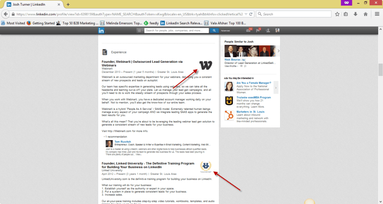Open the feedly bookmark

151,23
